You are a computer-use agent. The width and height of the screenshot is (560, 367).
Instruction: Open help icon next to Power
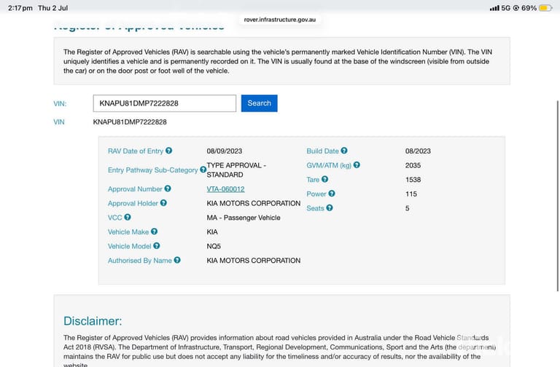point(332,193)
